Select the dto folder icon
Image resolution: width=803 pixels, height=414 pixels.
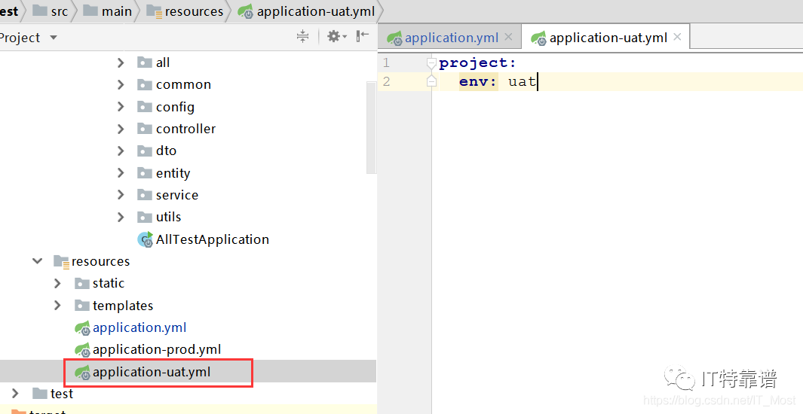tap(145, 151)
